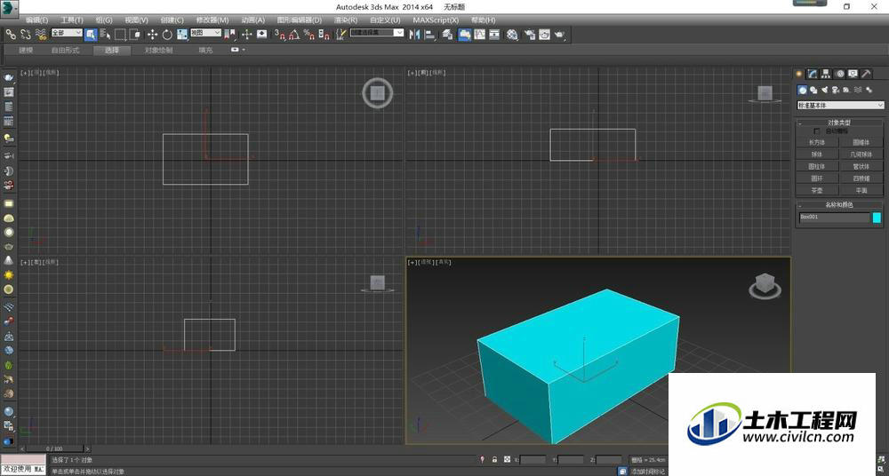Toggle the Spinner Snap button
Viewport: 889px width, 476px height.
click(324, 35)
